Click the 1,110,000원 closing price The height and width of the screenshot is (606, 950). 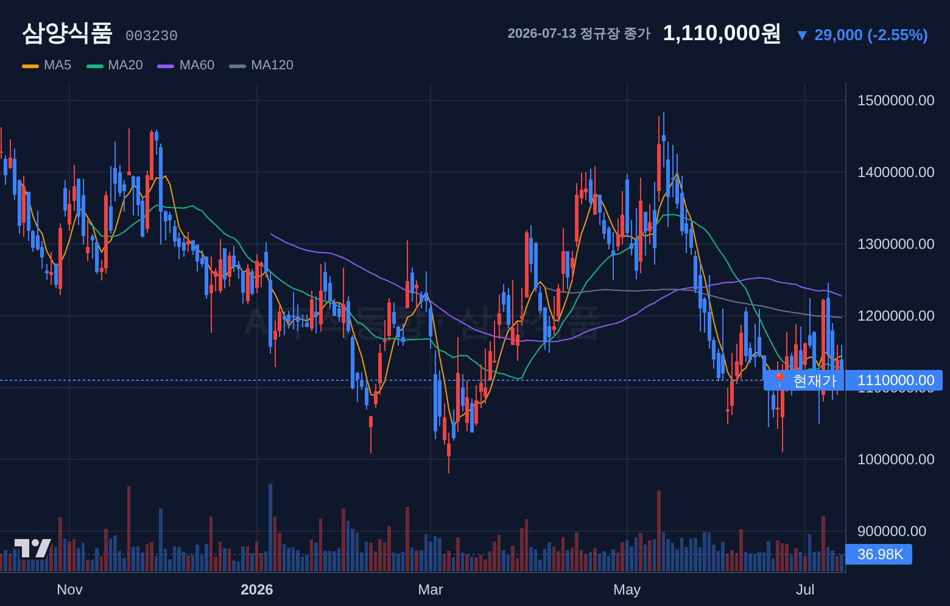click(722, 33)
